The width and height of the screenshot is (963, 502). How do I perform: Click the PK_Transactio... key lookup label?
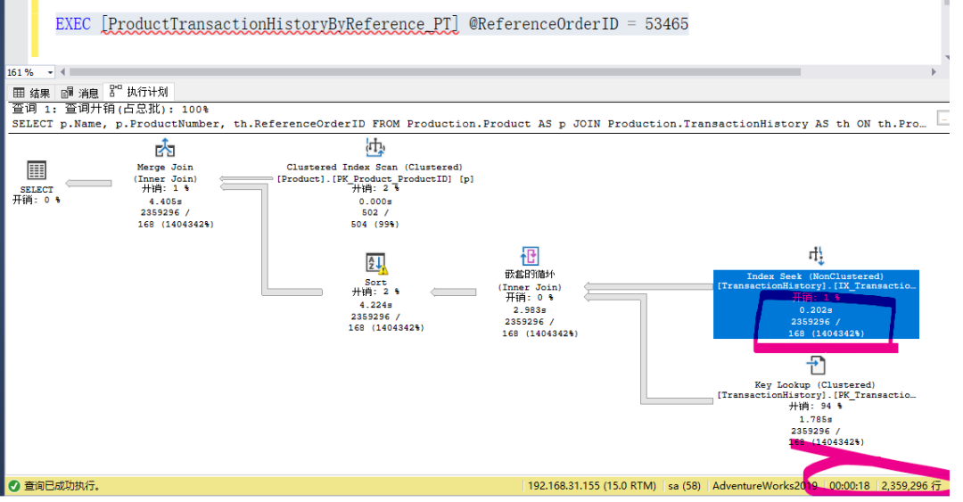click(816, 395)
